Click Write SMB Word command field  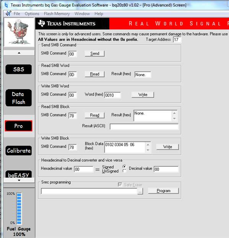[x=73, y=95]
